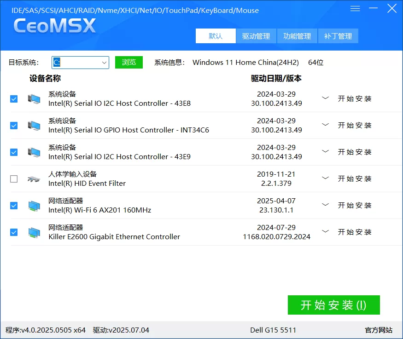
Task: Open the 补丁管理 tab
Action: point(338,36)
